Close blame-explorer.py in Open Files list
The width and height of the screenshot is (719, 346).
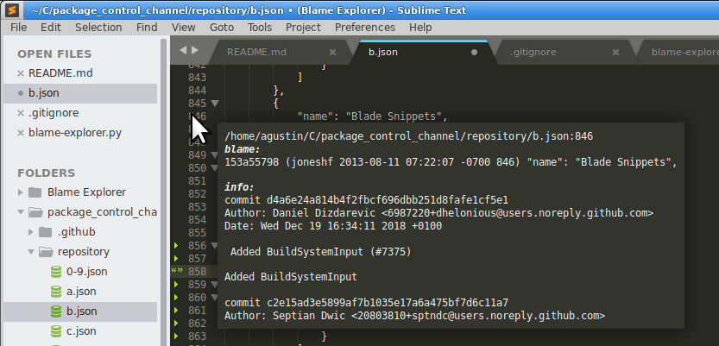pos(20,133)
